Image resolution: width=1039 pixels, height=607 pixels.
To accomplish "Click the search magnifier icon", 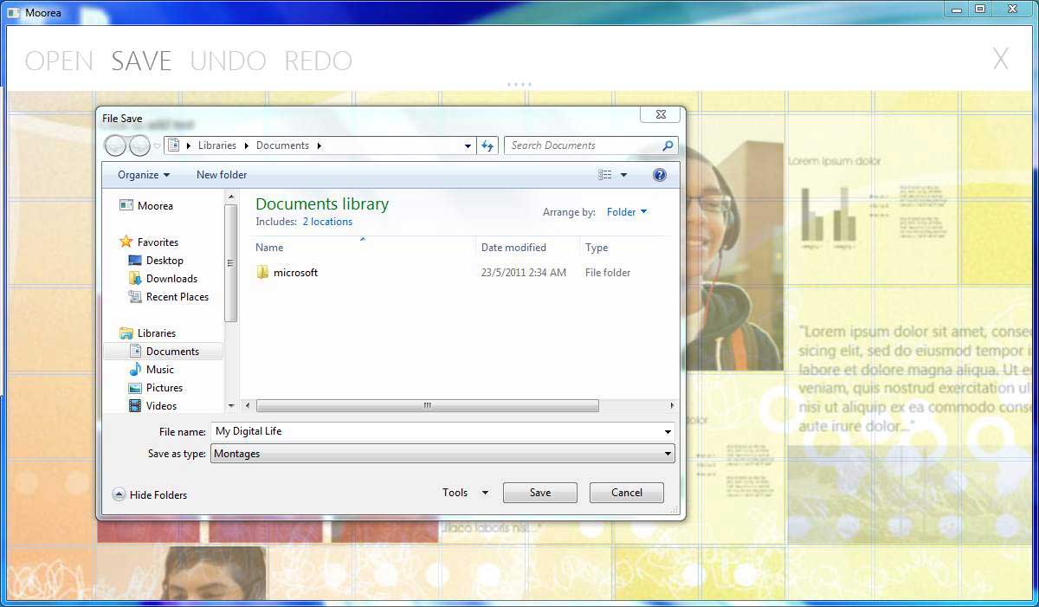I will coord(668,145).
